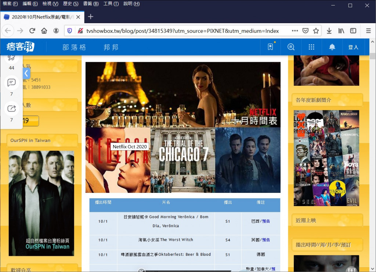
Task: Click the address bar URL field
Action: (182, 31)
